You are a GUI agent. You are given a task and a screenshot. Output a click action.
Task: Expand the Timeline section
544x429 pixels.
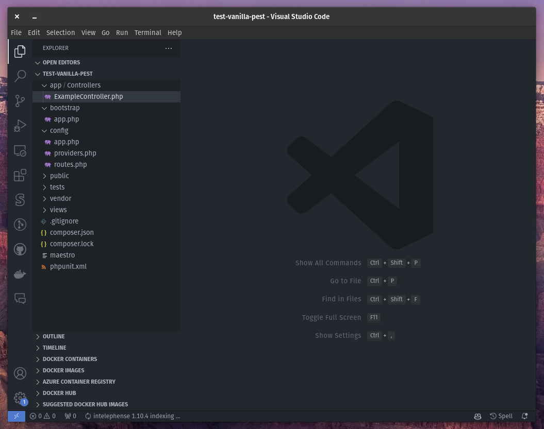[107, 348]
